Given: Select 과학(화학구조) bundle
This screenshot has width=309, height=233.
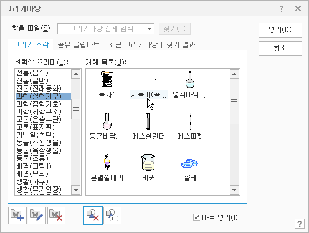Looking at the screenshot, I should pos(43,112).
